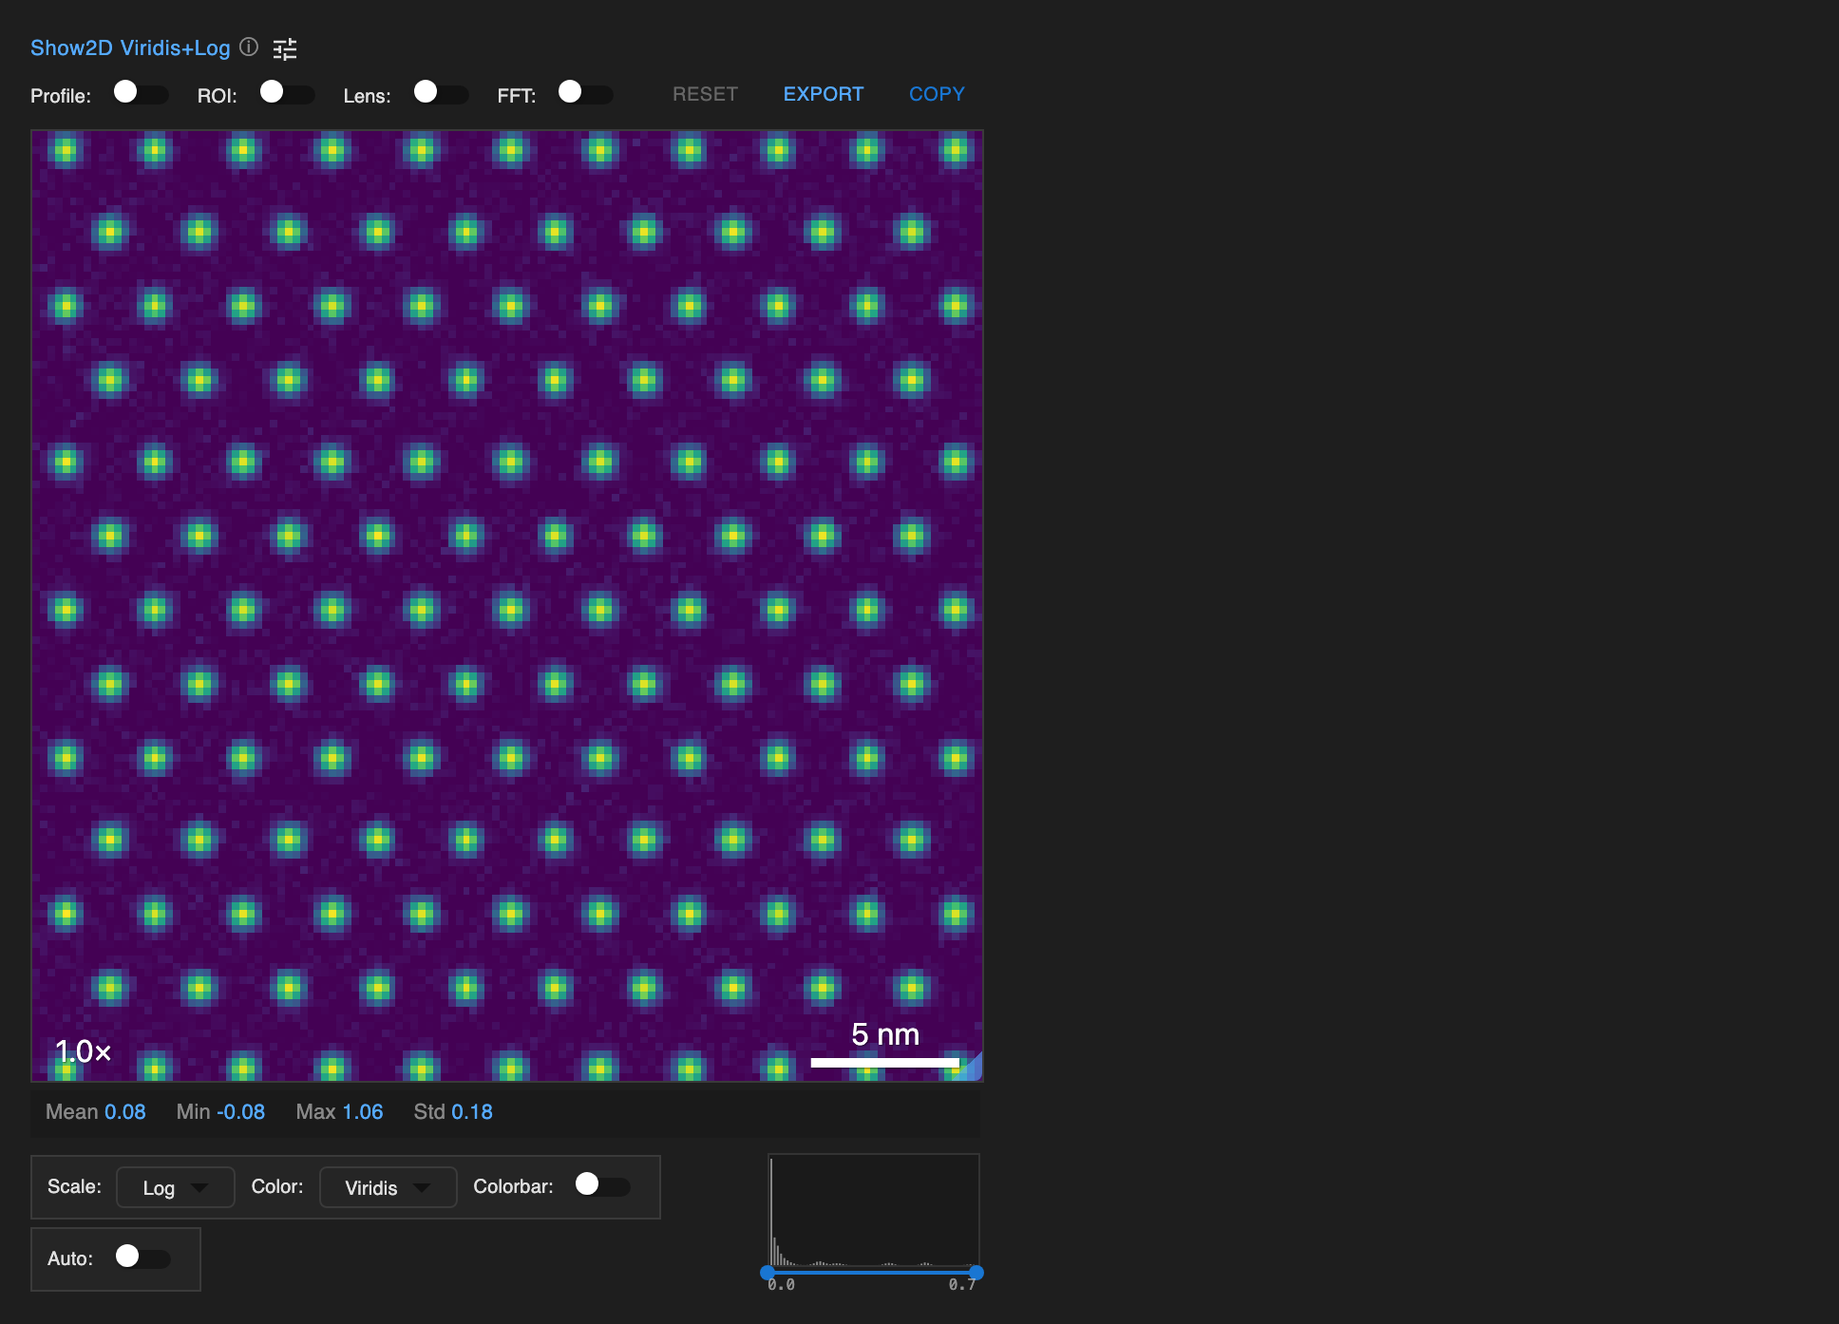The width and height of the screenshot is (1839, 1324).
Task: Open the Color dropdown showing Viridis
Action: (x=388, y=1186)
